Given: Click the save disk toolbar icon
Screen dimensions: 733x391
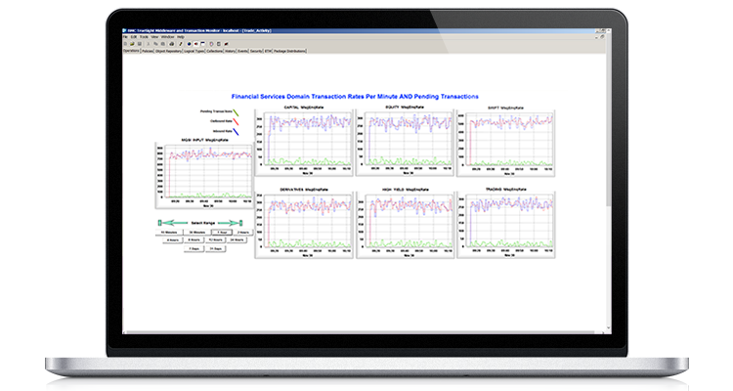Looking at the screenshot, I should [x=140, y=44].
